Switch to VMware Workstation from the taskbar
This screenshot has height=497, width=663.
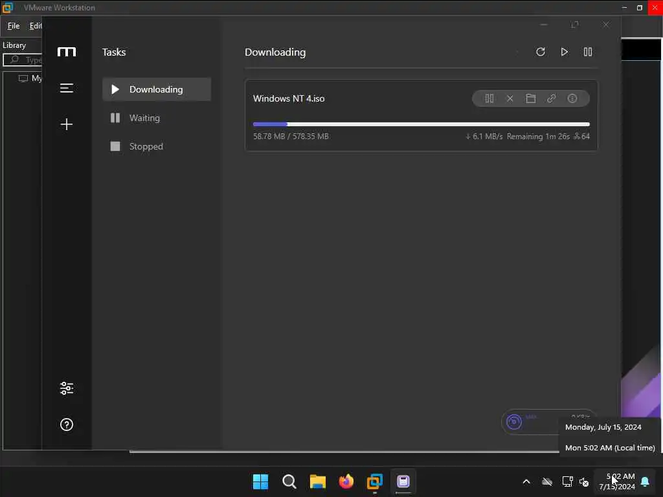pos(375,481)
